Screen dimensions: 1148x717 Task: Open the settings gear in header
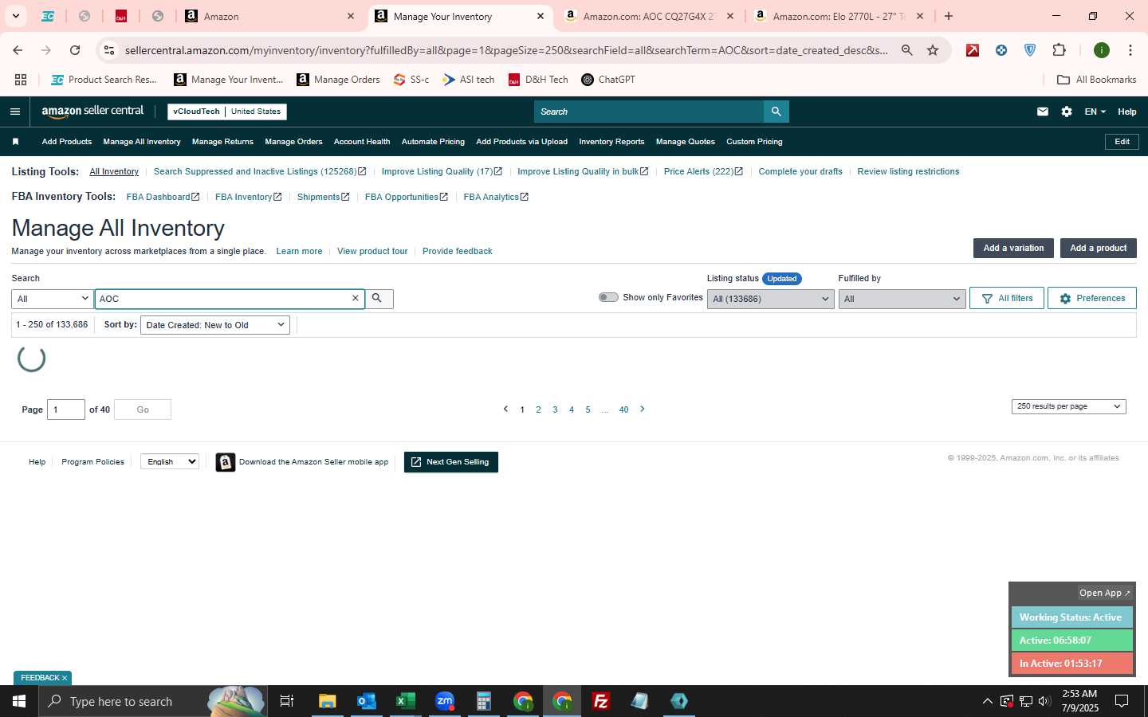(x=1067, y=112)
